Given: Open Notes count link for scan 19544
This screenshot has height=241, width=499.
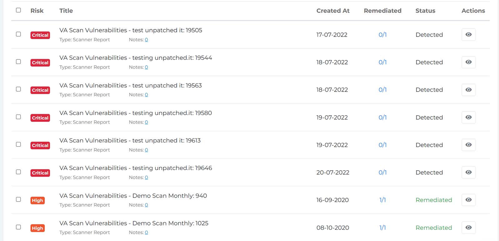Looking at the screenshot, I should pyautogui.click(x=146, y=67).
